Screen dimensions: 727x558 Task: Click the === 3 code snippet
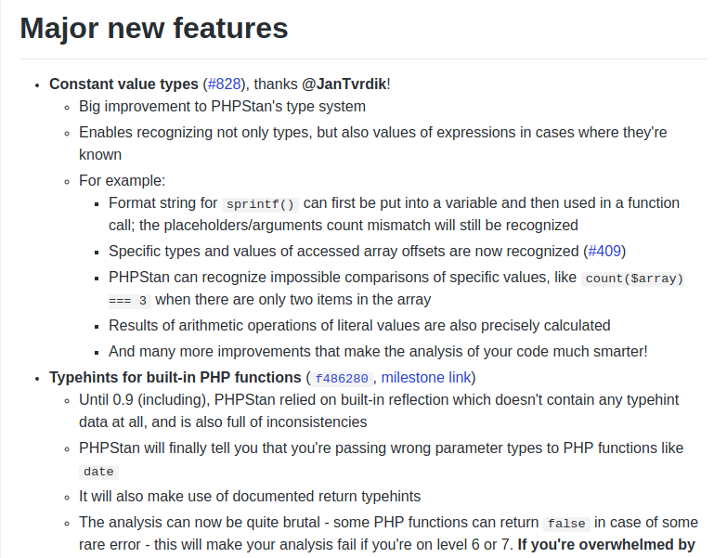tap(129, 301)
